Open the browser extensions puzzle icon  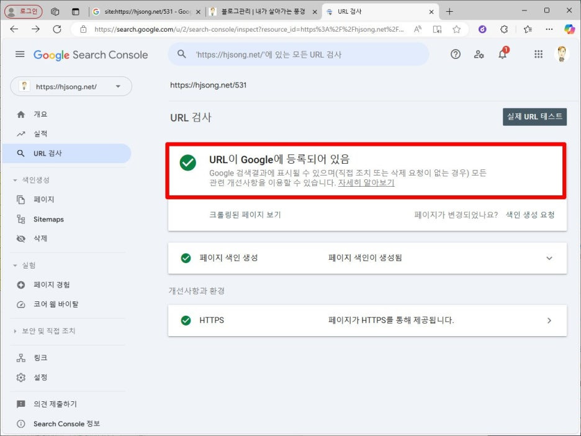(504, 29)
